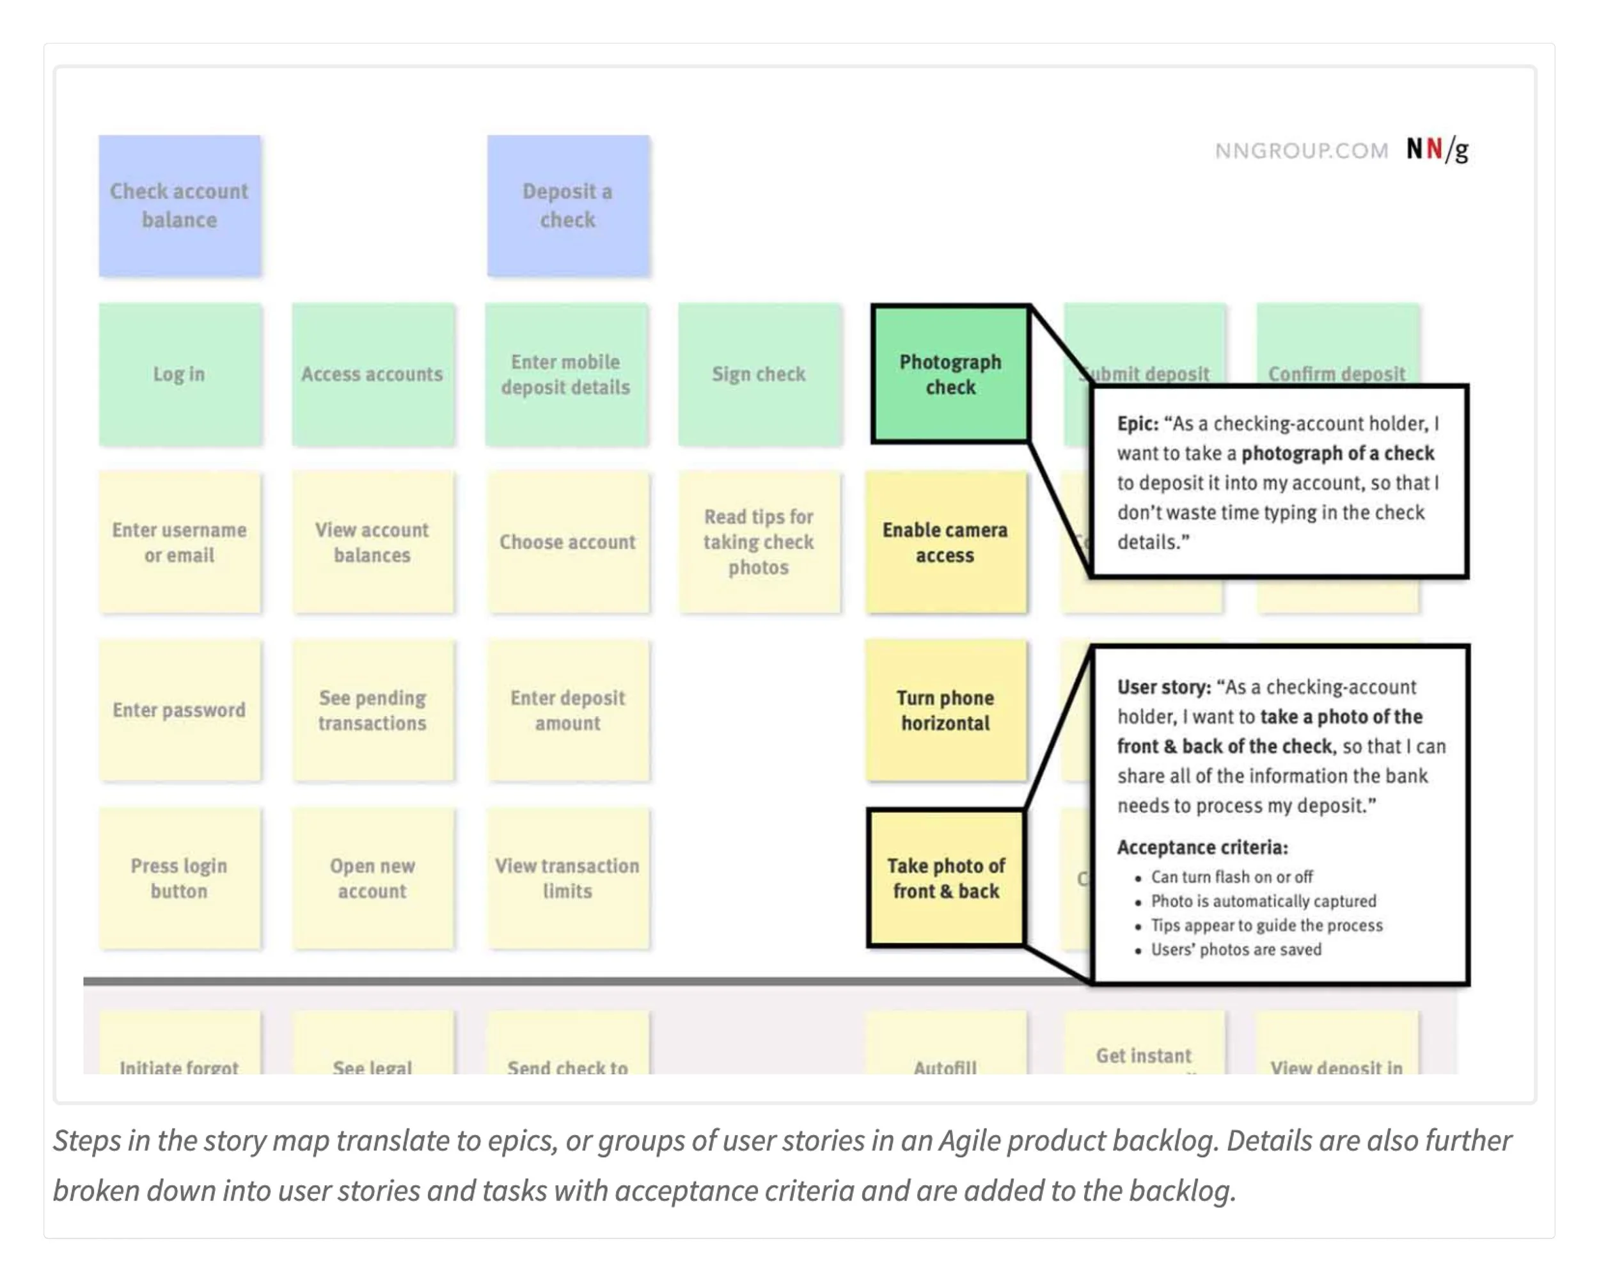The width and height of the screenshot is (1599, 1283).
Task: Select the Enter password sticky note
Action: pos(180,710)
